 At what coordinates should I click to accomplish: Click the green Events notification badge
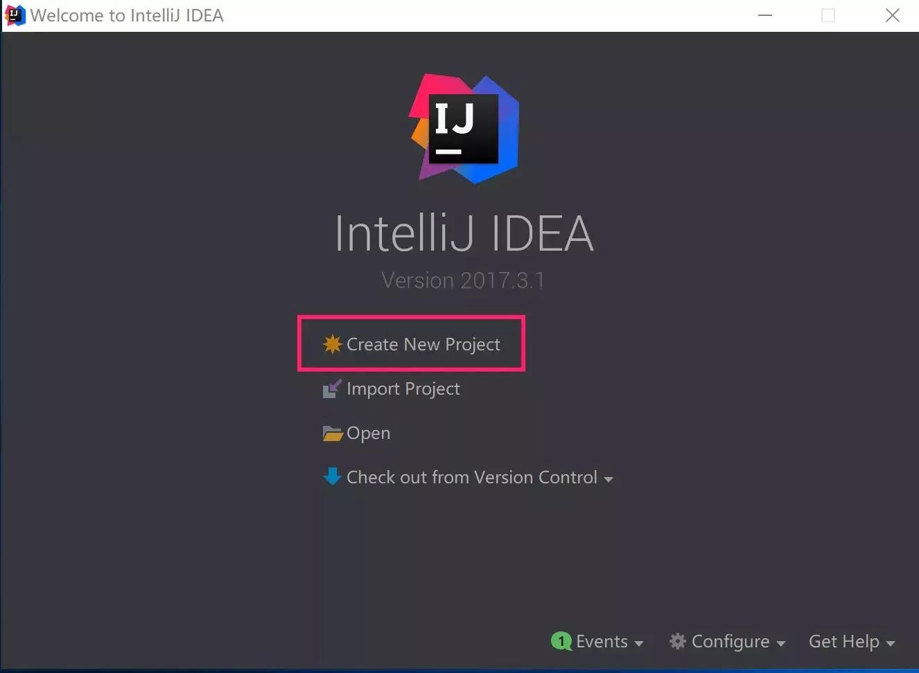pos(561,641)
